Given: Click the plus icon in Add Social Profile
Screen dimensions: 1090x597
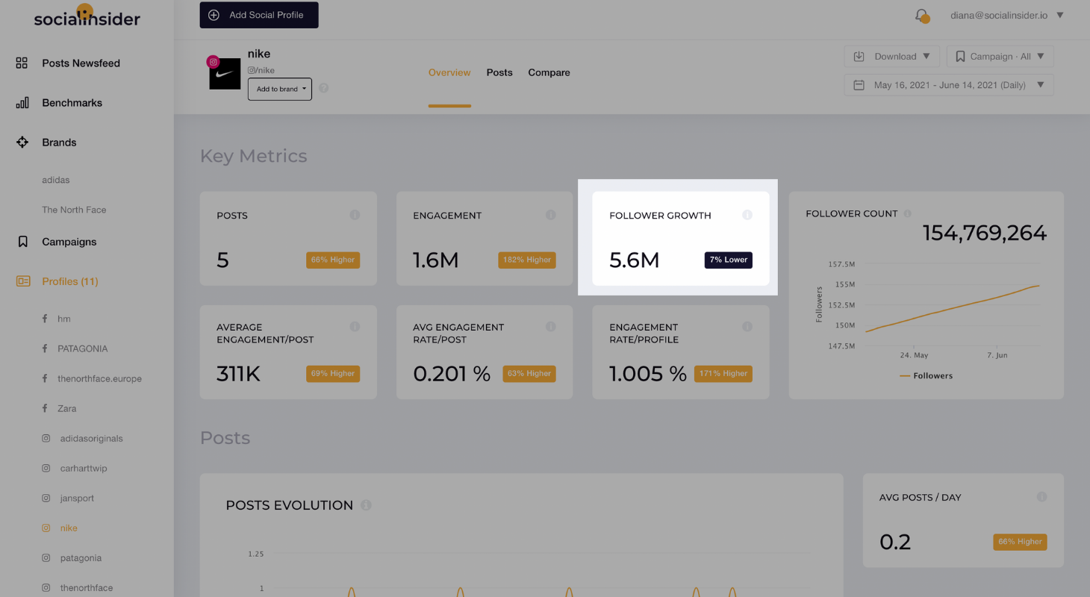Looking at the screenshot, I should (x=214, y=15).
